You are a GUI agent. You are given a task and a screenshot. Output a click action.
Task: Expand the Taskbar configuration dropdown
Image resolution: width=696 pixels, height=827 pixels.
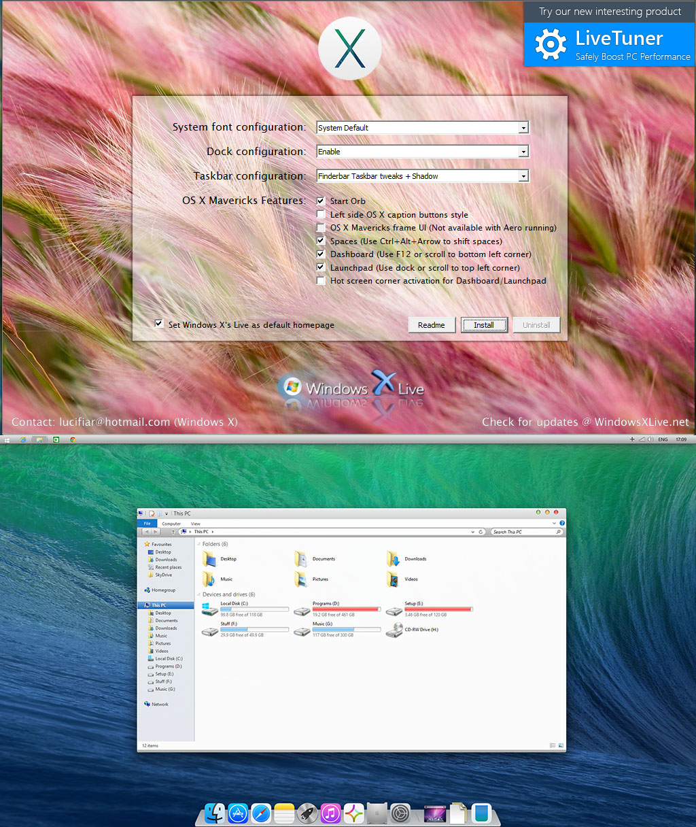pos(523,175)
